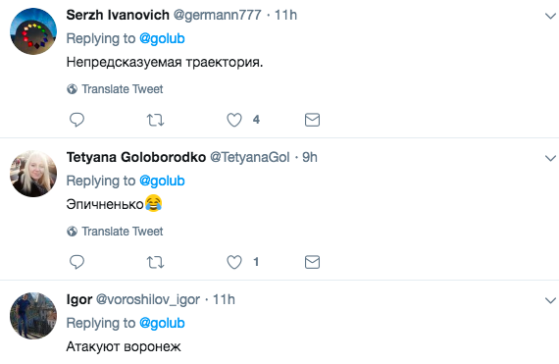
Task: Retweet Tetyana Goloborodko's tweet
Action: [155, 262]
